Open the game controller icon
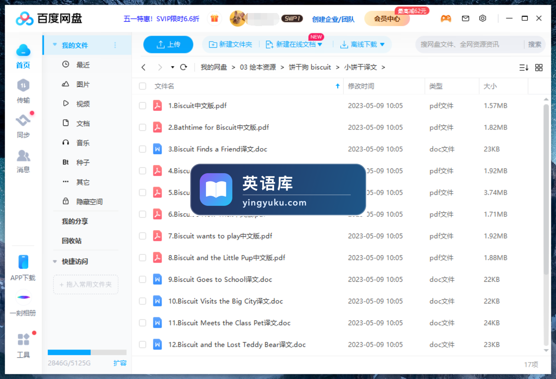This screenshot has width=556, height=379. [446, 19]
